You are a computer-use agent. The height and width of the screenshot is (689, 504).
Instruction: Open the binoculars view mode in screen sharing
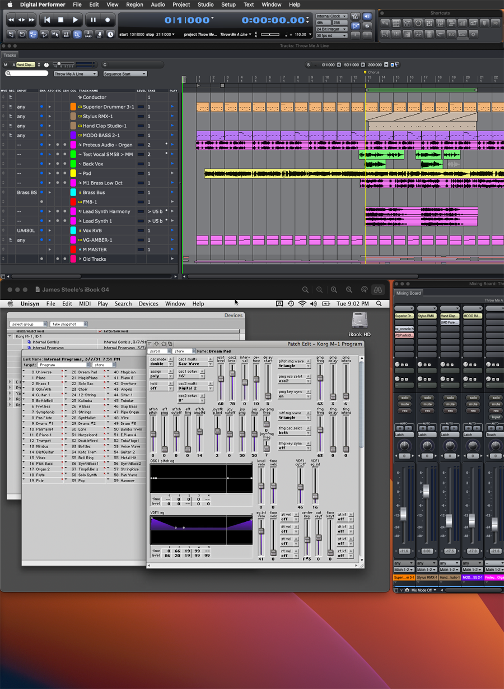(378, 290)
